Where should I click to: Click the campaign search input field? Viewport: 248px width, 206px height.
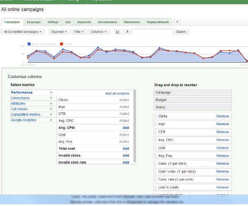(153, 32)
